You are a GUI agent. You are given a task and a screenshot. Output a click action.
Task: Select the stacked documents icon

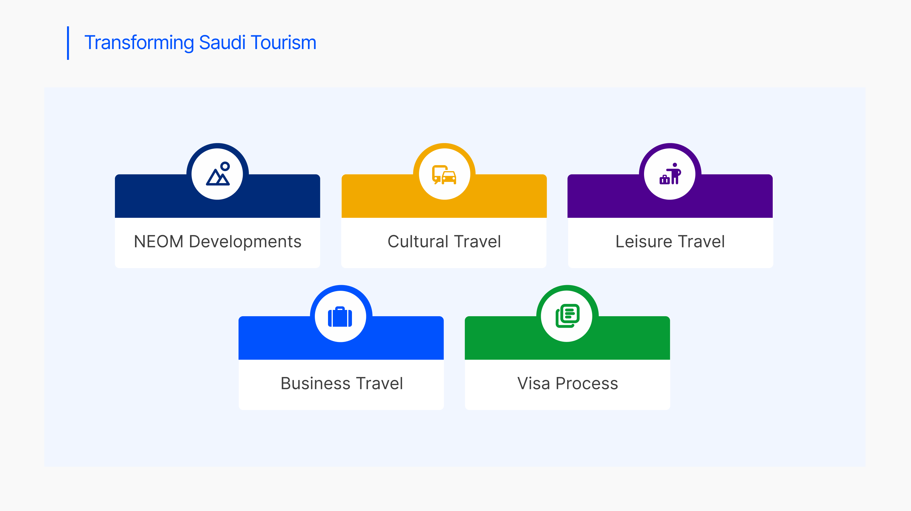pos(567,316)
